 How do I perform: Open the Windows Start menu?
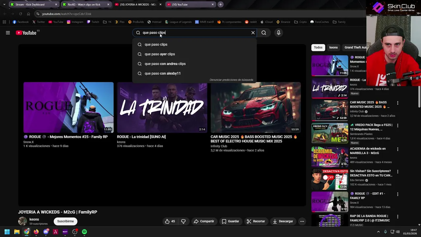[x=7, y=232]
